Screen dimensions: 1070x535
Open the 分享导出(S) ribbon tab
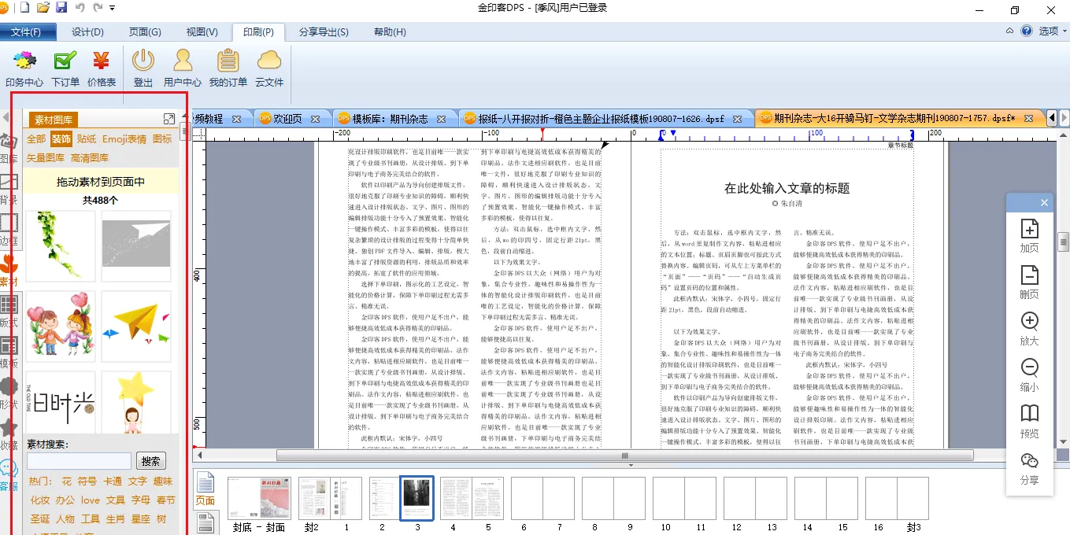click(324, 32)
